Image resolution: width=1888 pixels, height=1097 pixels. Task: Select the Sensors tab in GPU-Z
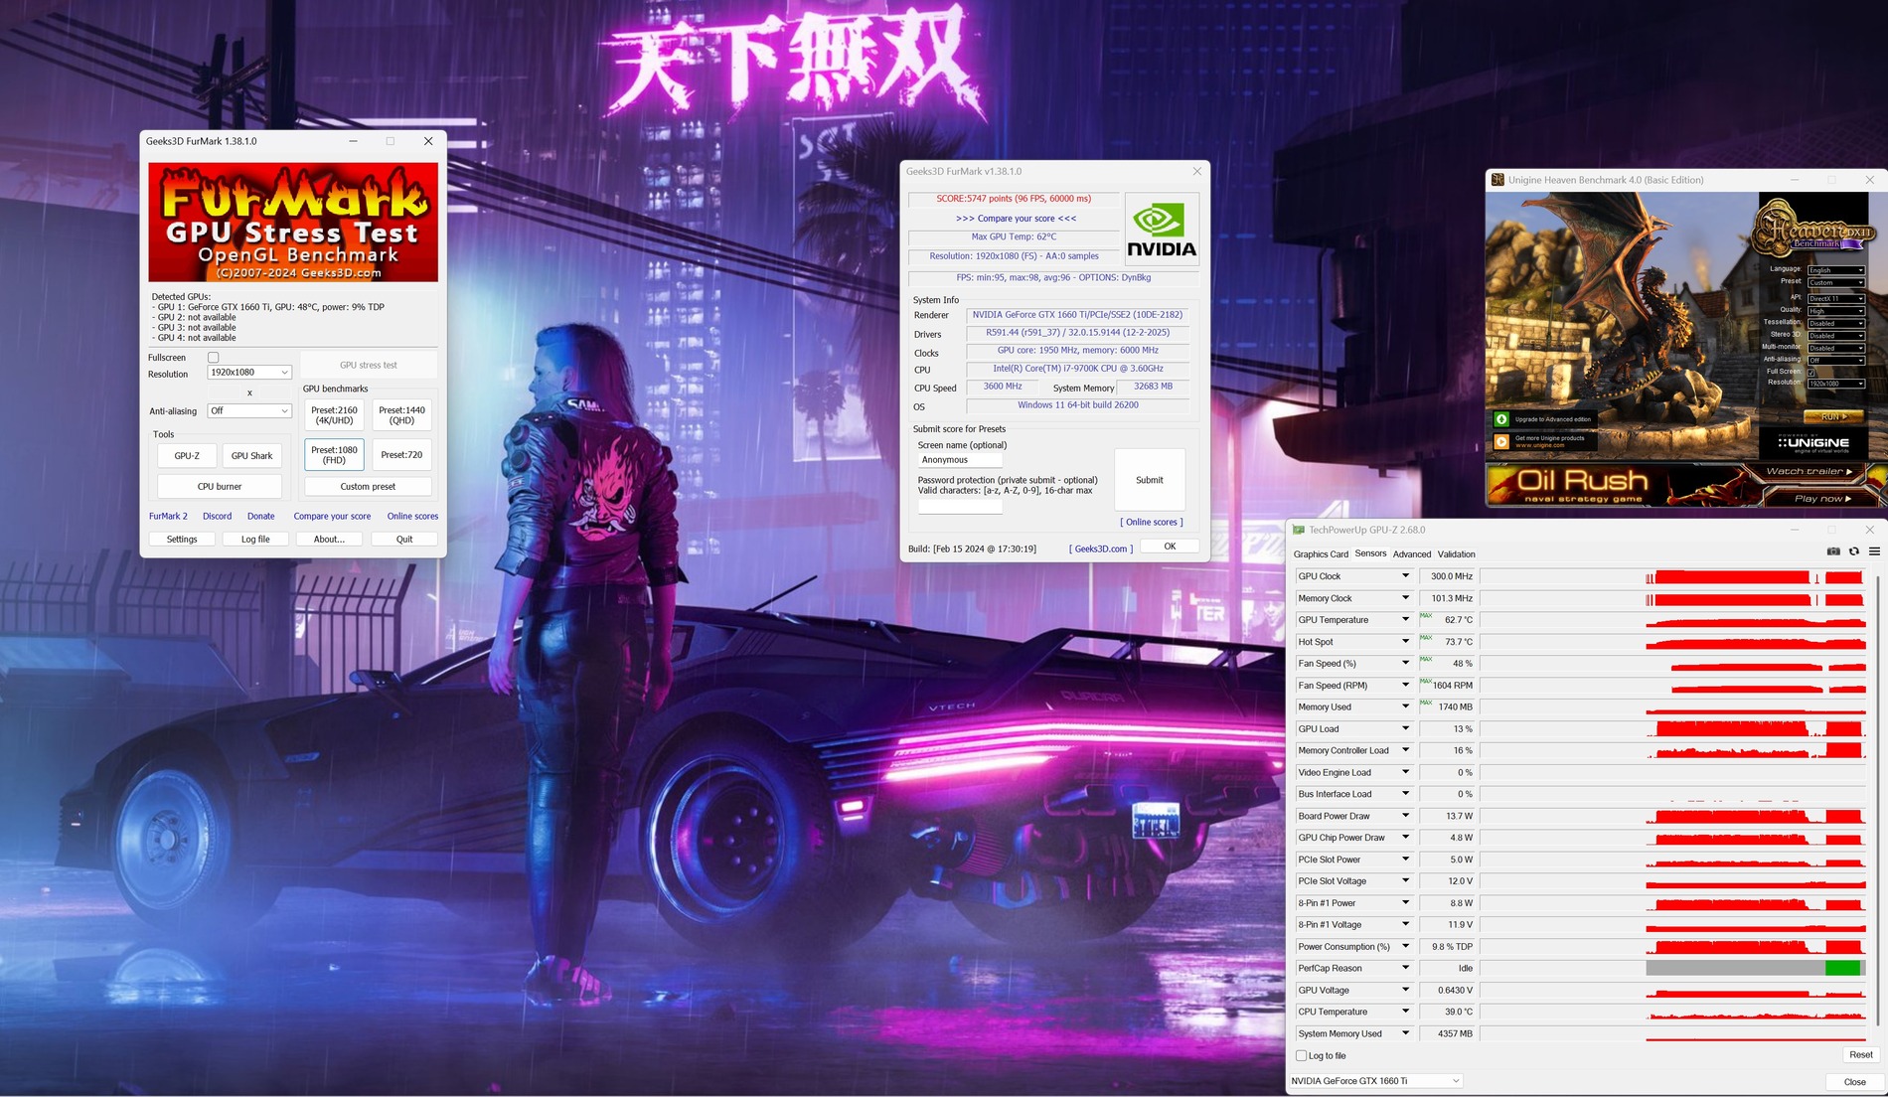coord(1370,553)
